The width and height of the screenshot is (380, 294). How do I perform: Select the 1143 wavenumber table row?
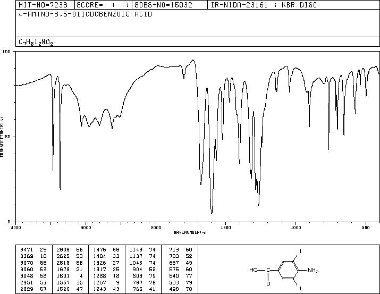tap(143, 249)
